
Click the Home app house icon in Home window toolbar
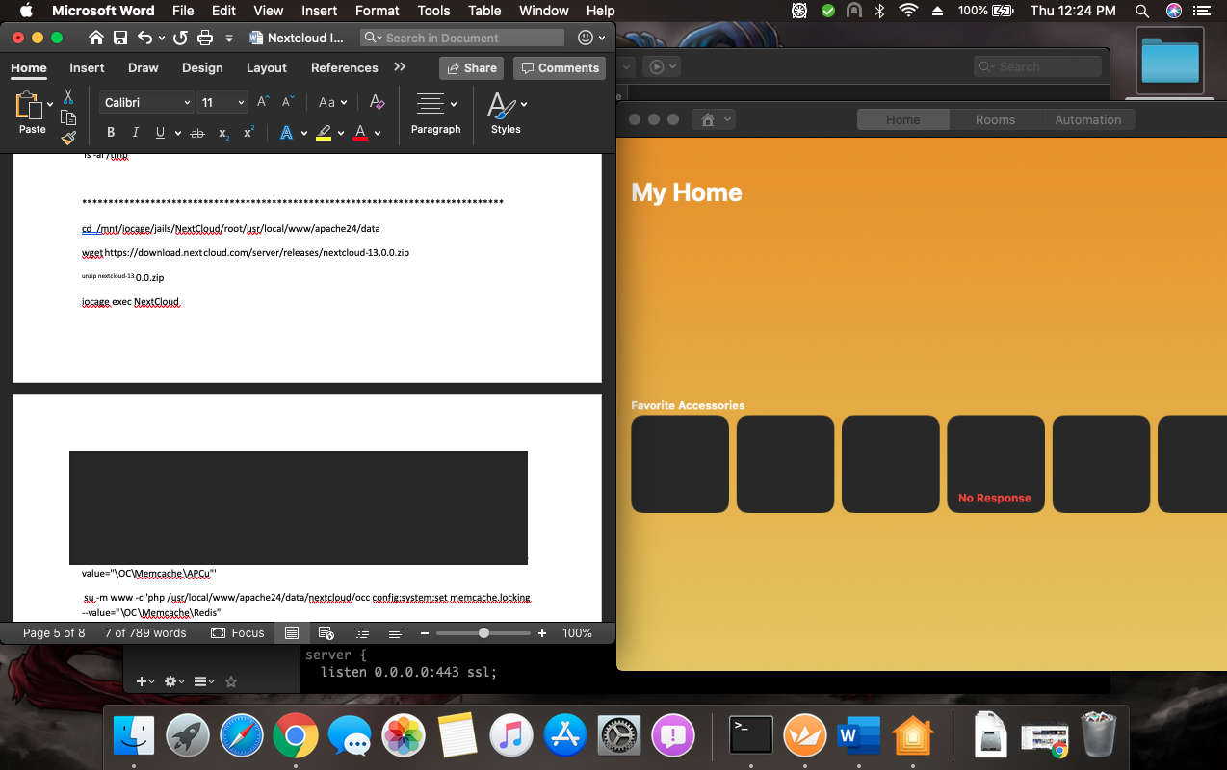point(708,119)
